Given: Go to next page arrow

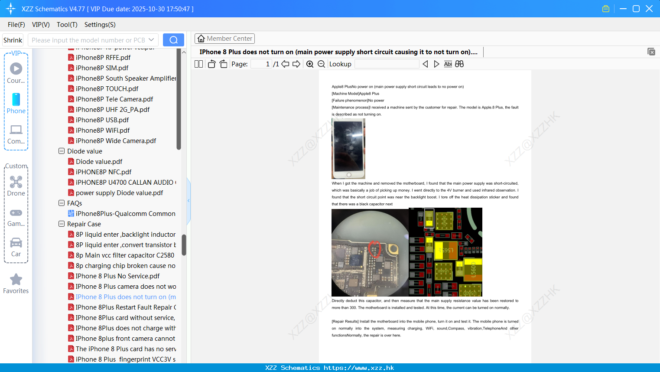Looking at the screenshot, I should pyautogui.click(x=296, y=64).
